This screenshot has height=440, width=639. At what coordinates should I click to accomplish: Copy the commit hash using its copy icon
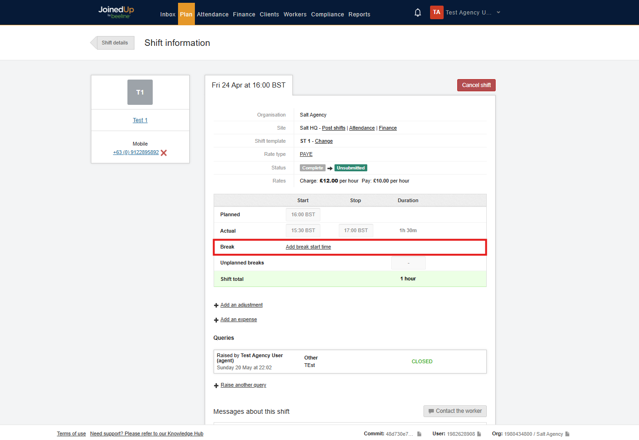(419, 434)
